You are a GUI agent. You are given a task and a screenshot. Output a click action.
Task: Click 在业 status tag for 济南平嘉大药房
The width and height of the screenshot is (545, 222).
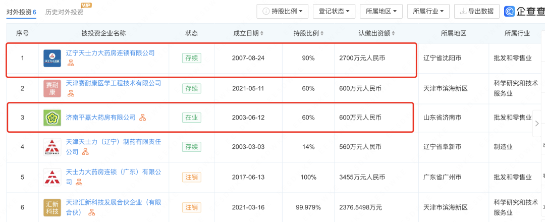[192, 118]
